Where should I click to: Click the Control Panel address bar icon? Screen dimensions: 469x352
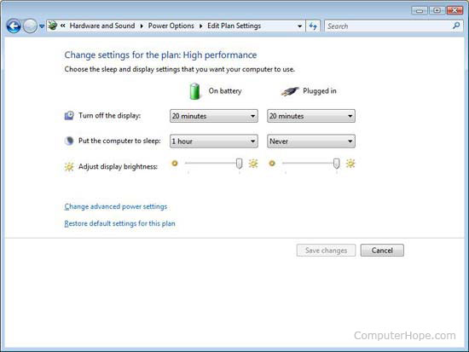point(53,26)
